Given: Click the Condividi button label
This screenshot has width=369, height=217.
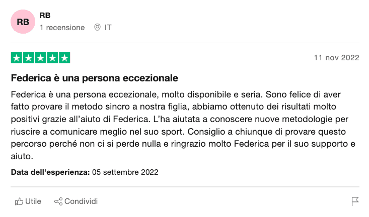Looking at the screenshot, I should click(81, 201).
